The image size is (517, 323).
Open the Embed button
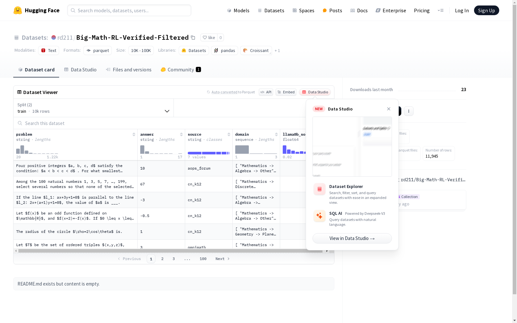tap(286, 92)
